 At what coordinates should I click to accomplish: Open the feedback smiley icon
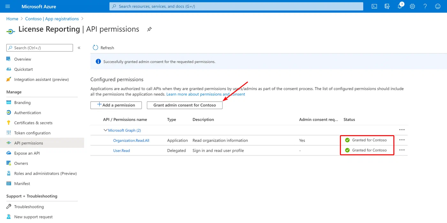click(x=438, y=6)
